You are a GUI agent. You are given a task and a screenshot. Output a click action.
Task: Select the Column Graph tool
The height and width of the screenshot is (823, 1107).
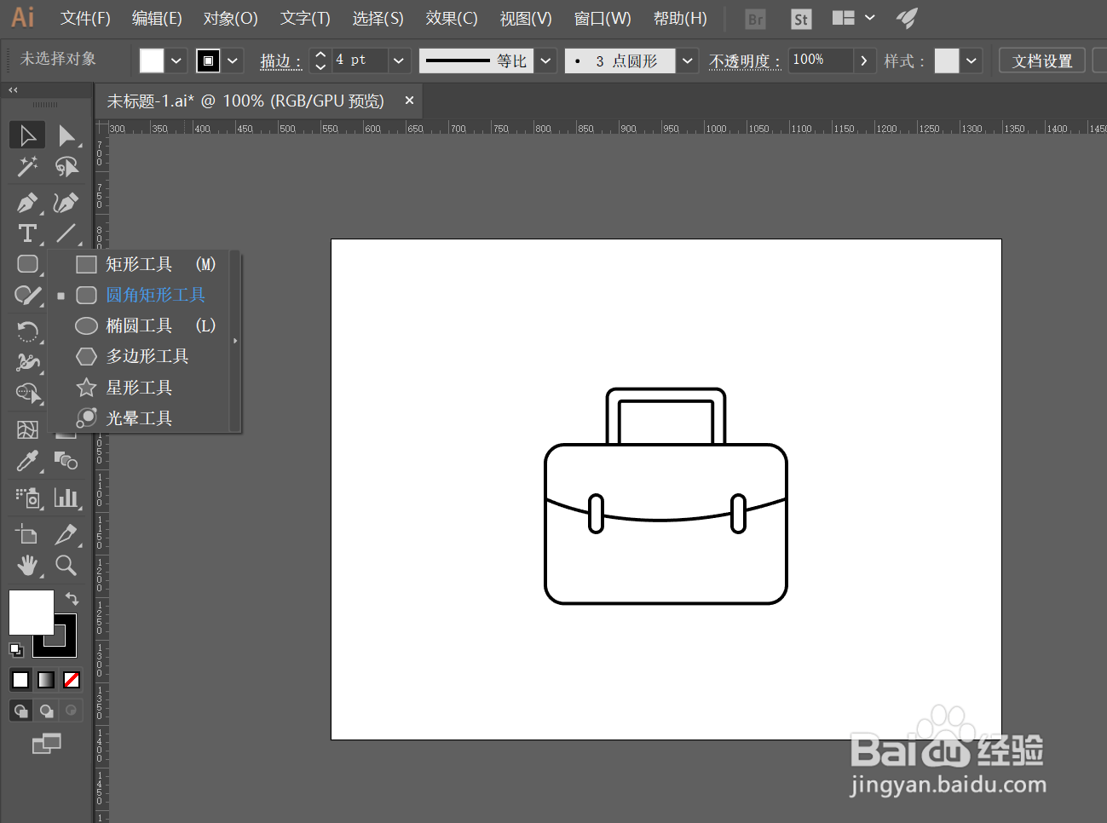(66, 498)
